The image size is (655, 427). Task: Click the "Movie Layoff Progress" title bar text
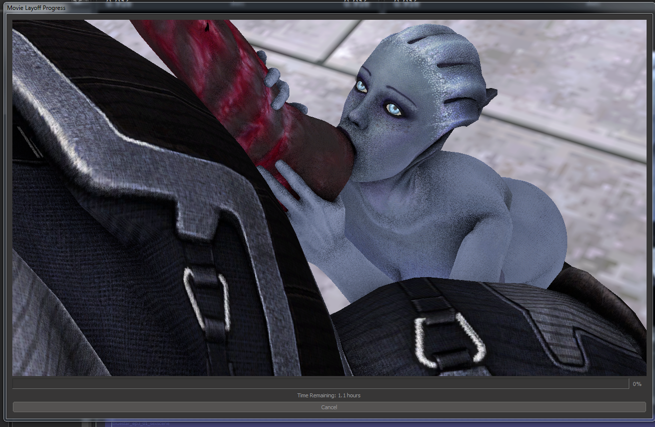click(x=36, y=8)
